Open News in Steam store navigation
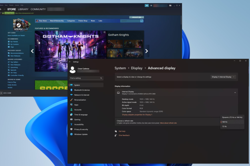Viewport: 250px width, 166px height. coord(93,21)
